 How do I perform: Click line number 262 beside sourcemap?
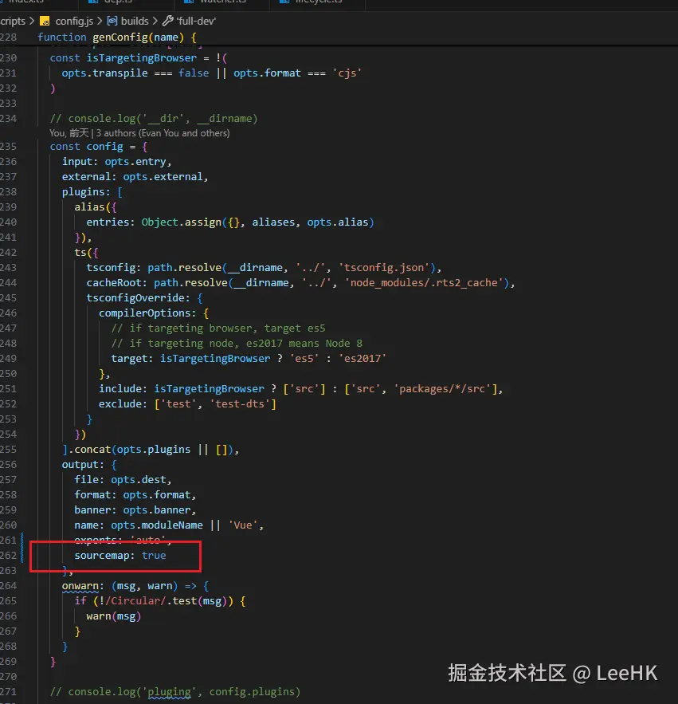(9, 555)
